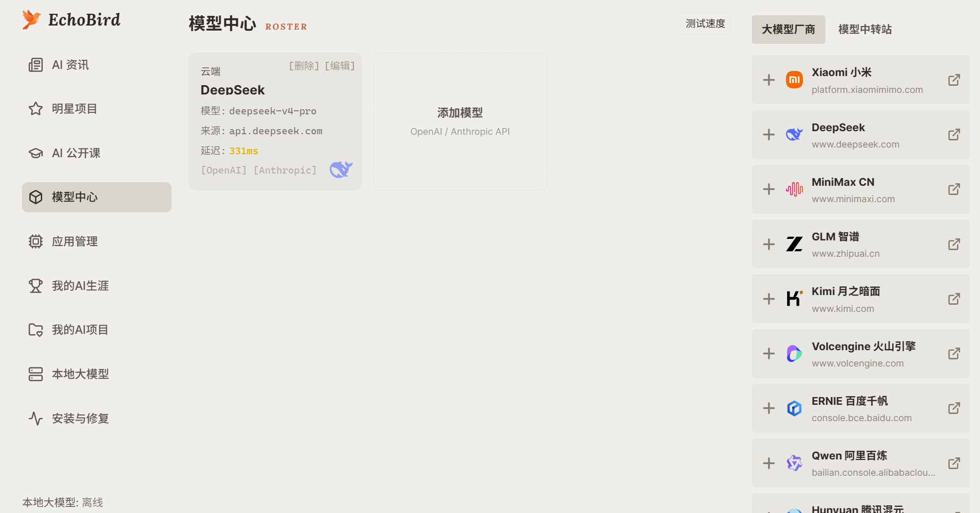The width and height of the screenshot is (980, 513).
Task: Click the api.deepseek.com source text
Action: (x=276, y=131)
